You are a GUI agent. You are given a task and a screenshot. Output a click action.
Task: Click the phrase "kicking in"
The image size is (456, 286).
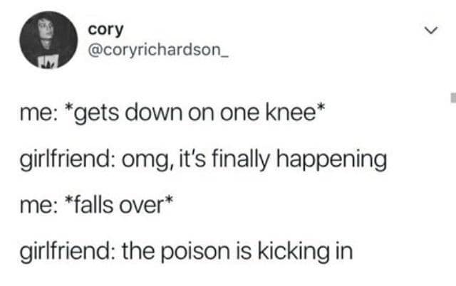[x=306, y=251]
